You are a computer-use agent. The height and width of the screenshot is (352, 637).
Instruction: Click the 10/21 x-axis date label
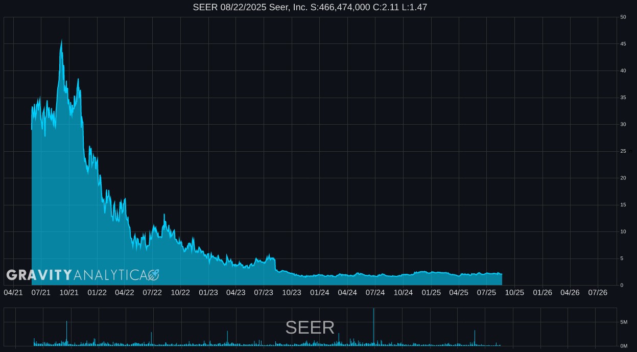pos(69,292)
